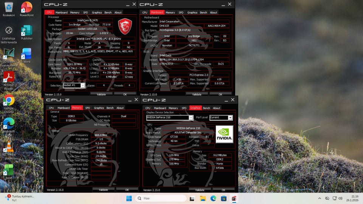363x204 pixels.
Task: Open the Acrobat Reader desktop shortcut
Action: 9,81
